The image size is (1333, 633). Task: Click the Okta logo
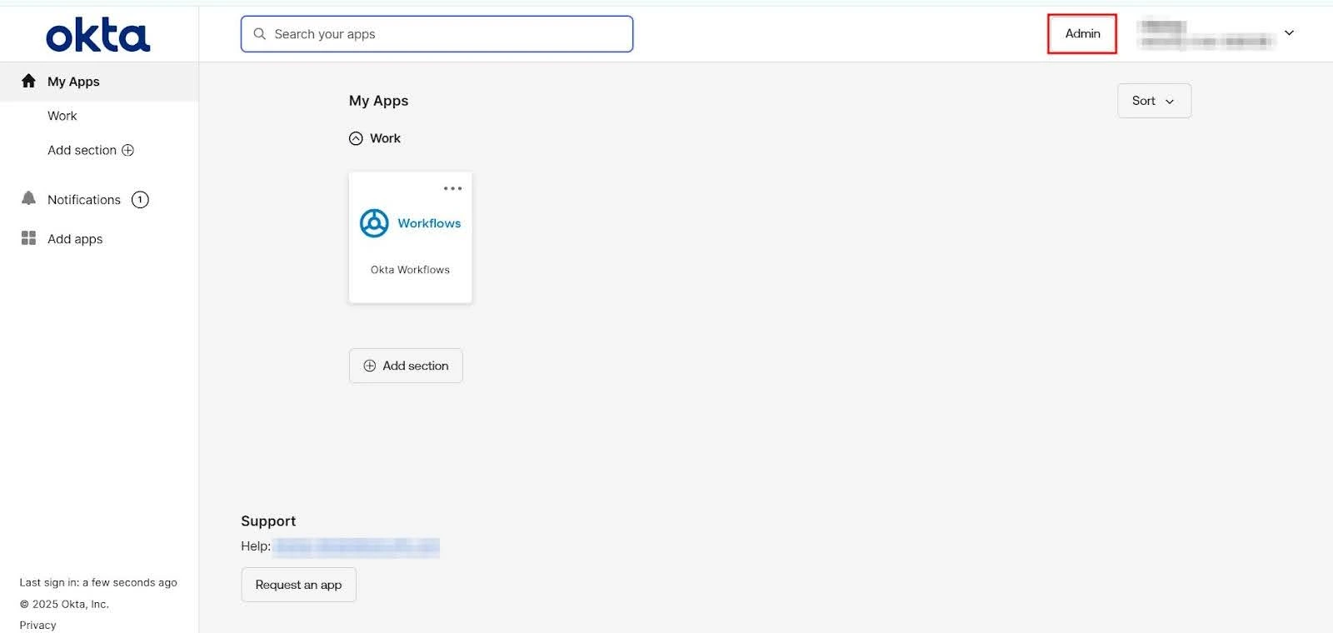tap(98, 35)
